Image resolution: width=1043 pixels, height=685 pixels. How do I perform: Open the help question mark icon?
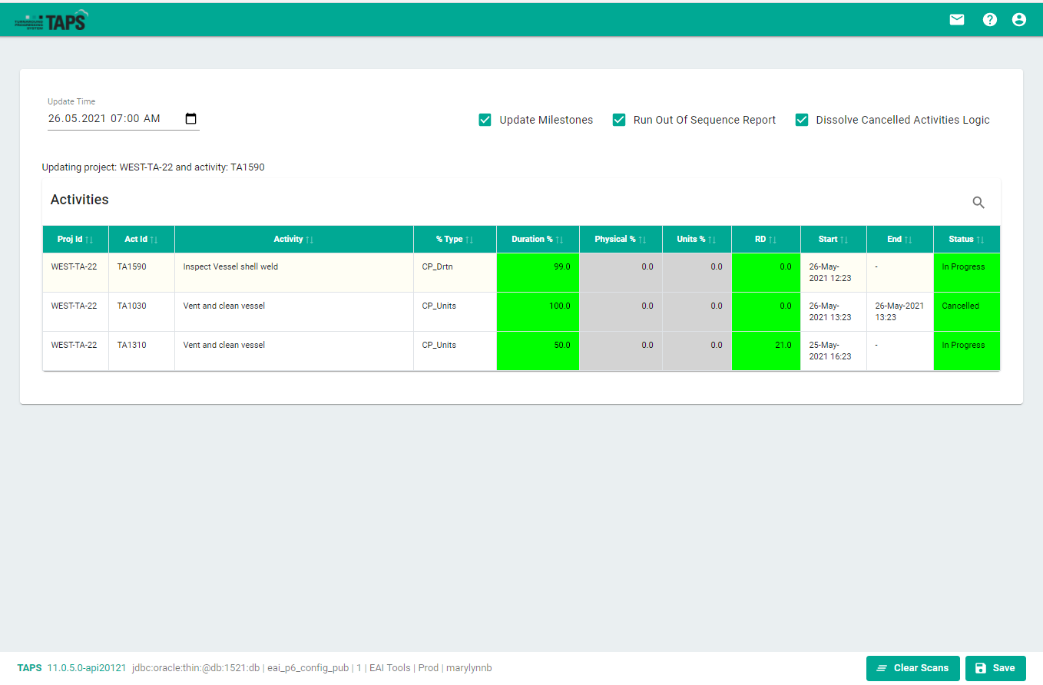(x=989, y=20)
